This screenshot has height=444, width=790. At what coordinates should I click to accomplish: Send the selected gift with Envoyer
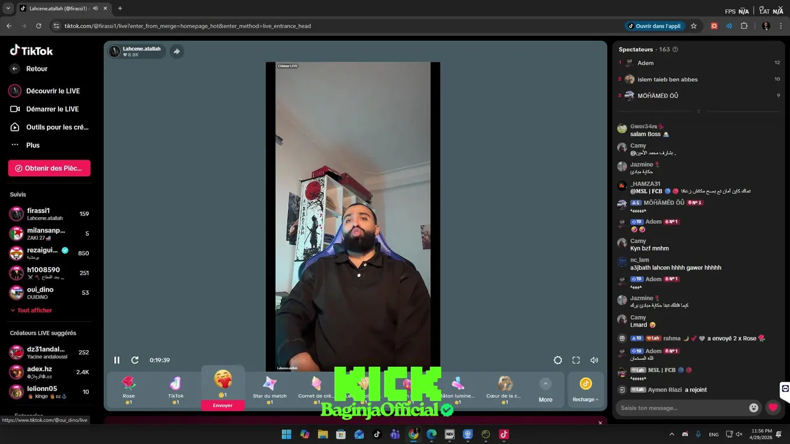click(223, 405)
